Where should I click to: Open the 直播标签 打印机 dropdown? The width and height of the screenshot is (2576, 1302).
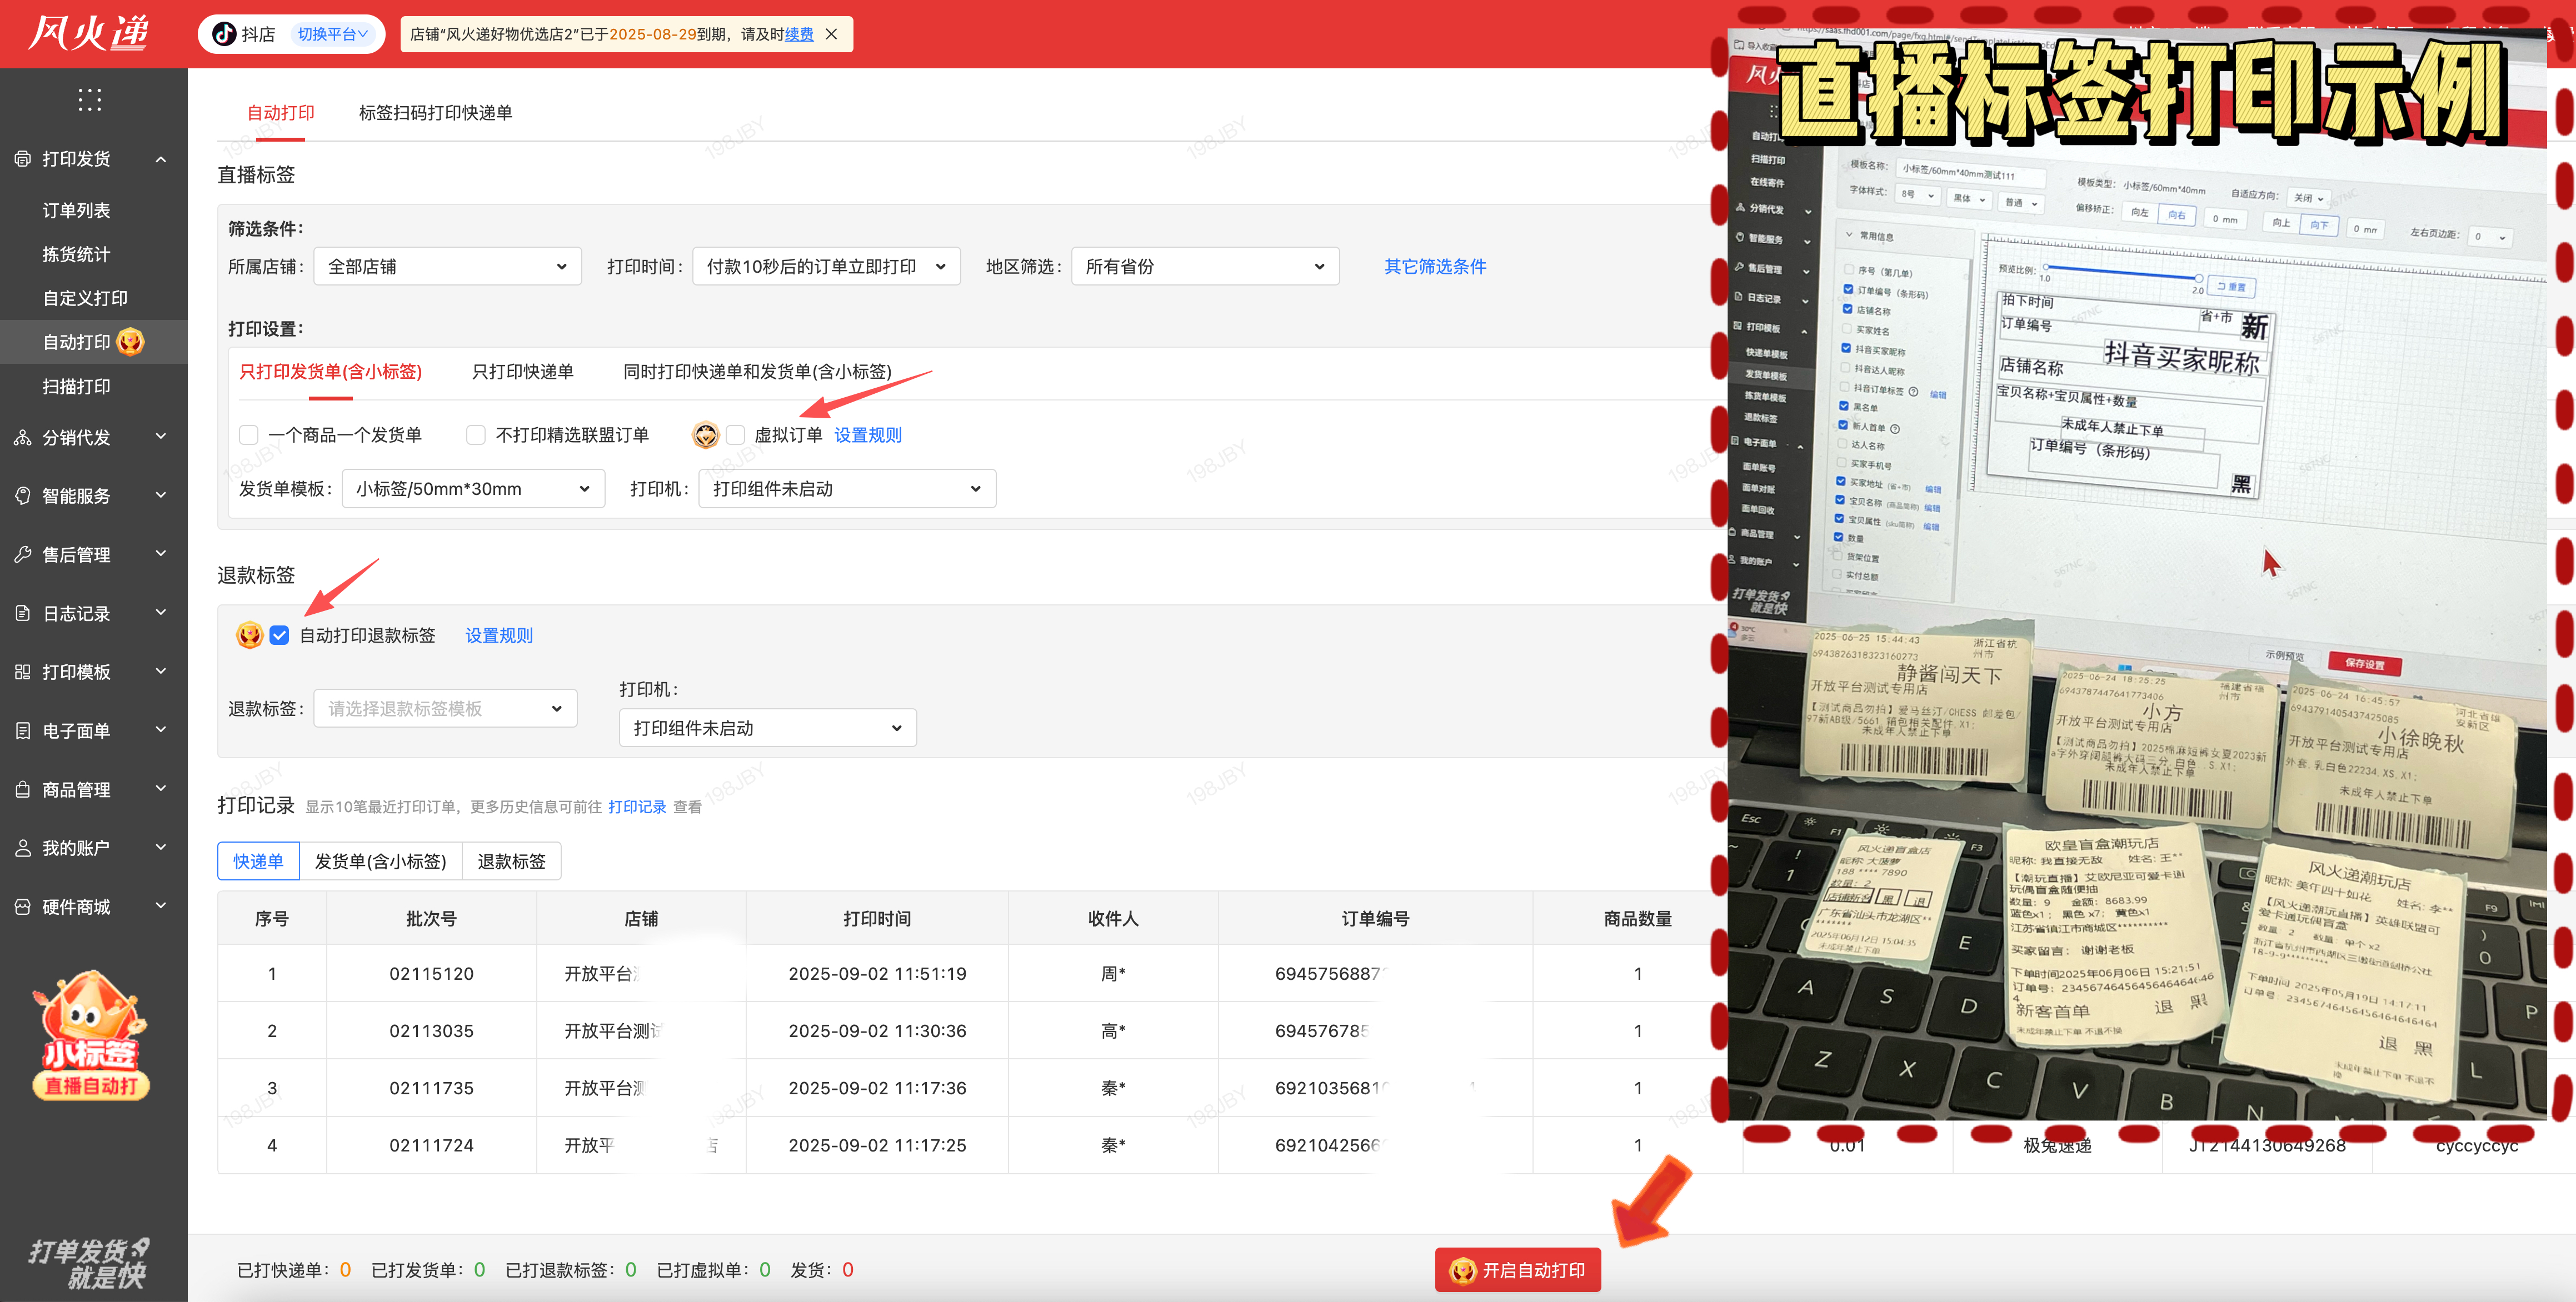coord(847,489)
